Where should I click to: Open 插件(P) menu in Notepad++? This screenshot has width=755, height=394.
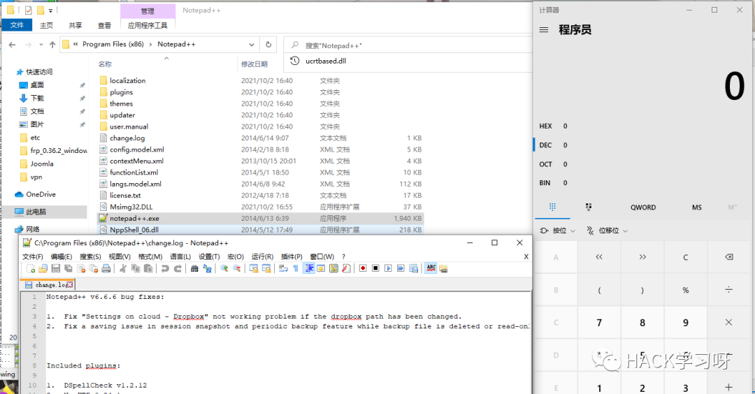pos(292,256)
